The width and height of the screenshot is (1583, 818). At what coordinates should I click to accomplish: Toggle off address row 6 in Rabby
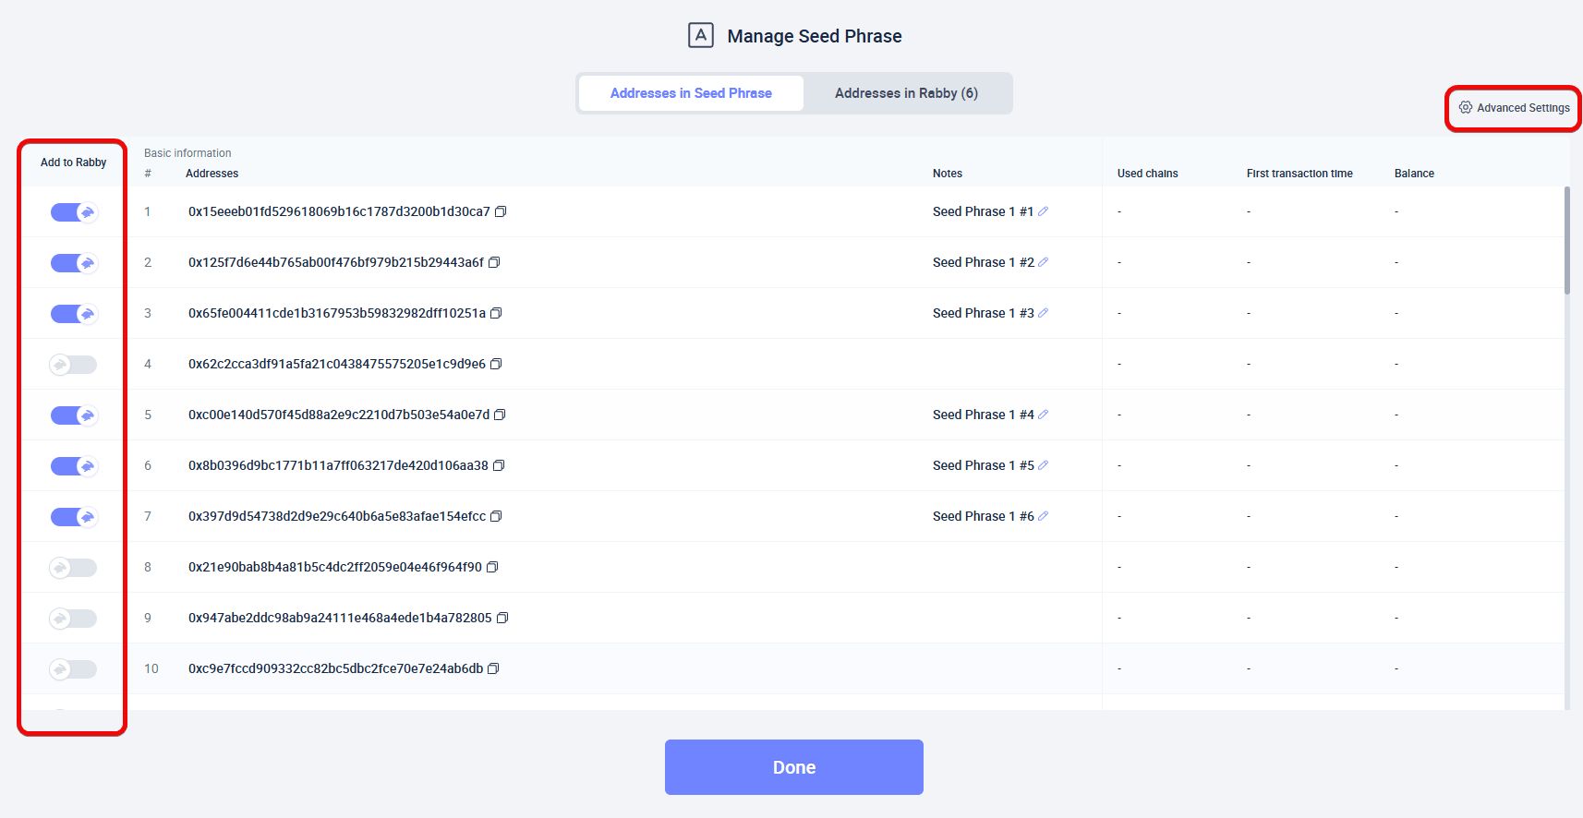74,466
